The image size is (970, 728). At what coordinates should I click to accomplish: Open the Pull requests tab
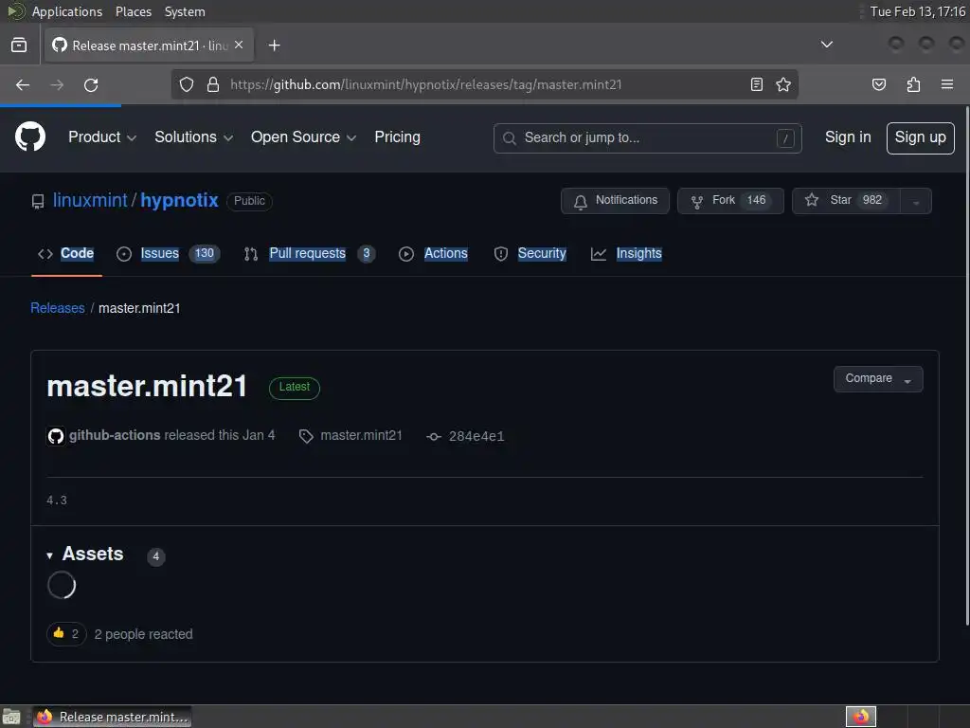click(310, 254)
